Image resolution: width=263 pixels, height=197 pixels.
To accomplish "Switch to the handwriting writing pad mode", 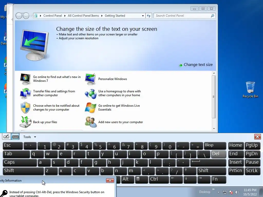I will 6,137.
